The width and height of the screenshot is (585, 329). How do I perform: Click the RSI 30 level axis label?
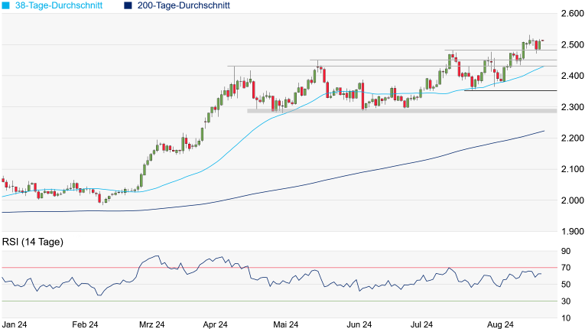click(x=567, y=301)
